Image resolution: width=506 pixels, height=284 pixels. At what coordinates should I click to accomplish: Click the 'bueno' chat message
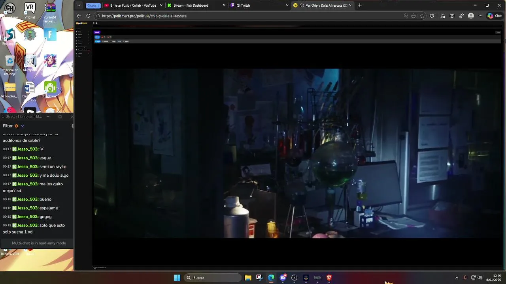[45, 199]
